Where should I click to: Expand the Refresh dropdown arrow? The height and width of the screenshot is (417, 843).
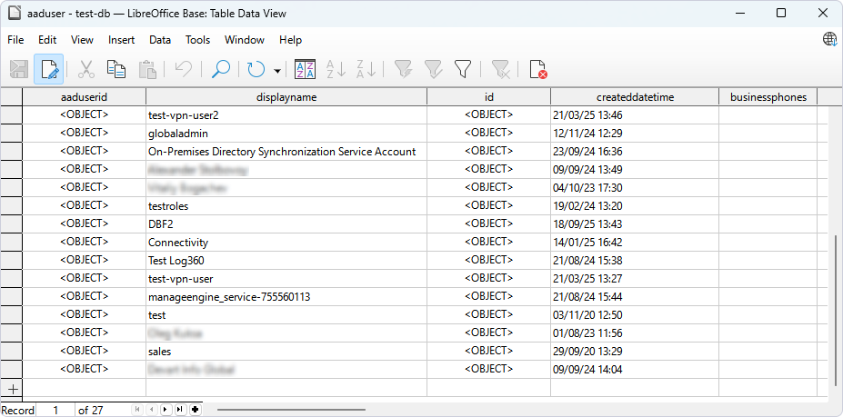(276, 70)
